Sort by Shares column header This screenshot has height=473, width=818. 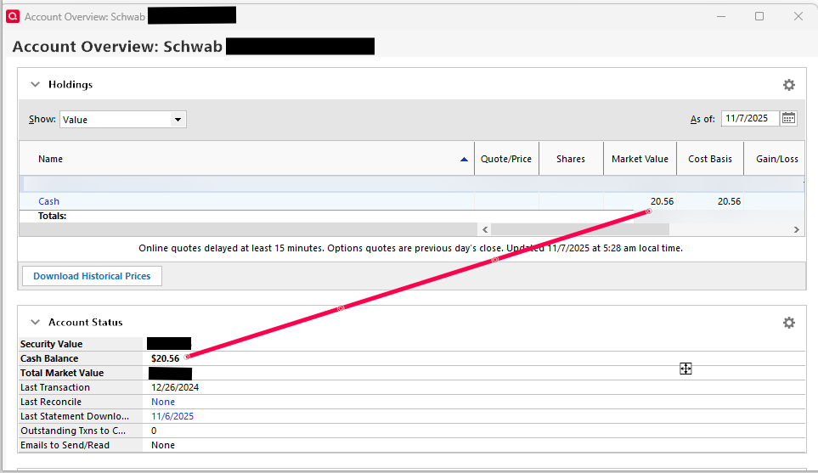coord(571,159)
